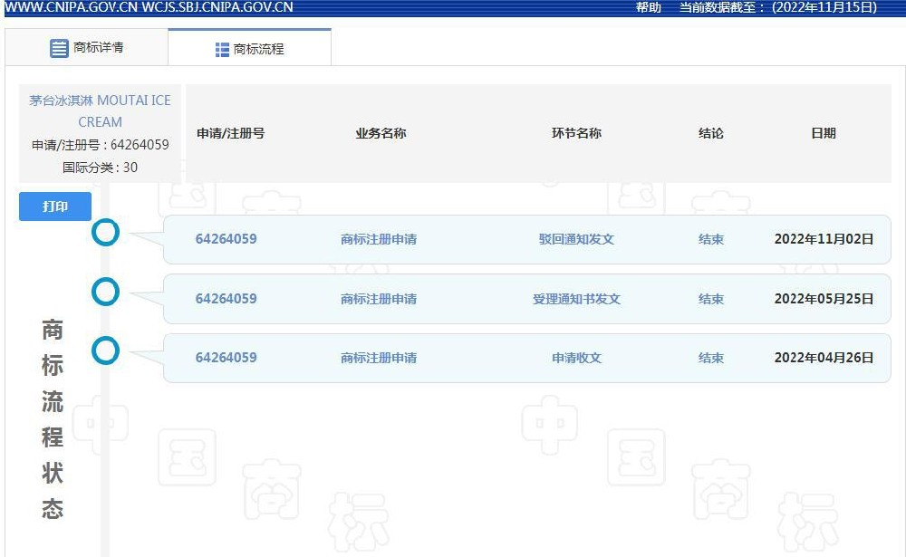Open the 商标详情 tab
The width and height of the screenshot is (906, 557).
click(87, 47)
